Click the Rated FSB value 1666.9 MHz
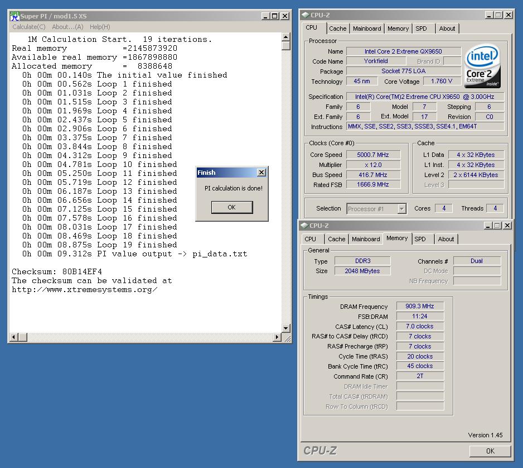 (373, 184)
